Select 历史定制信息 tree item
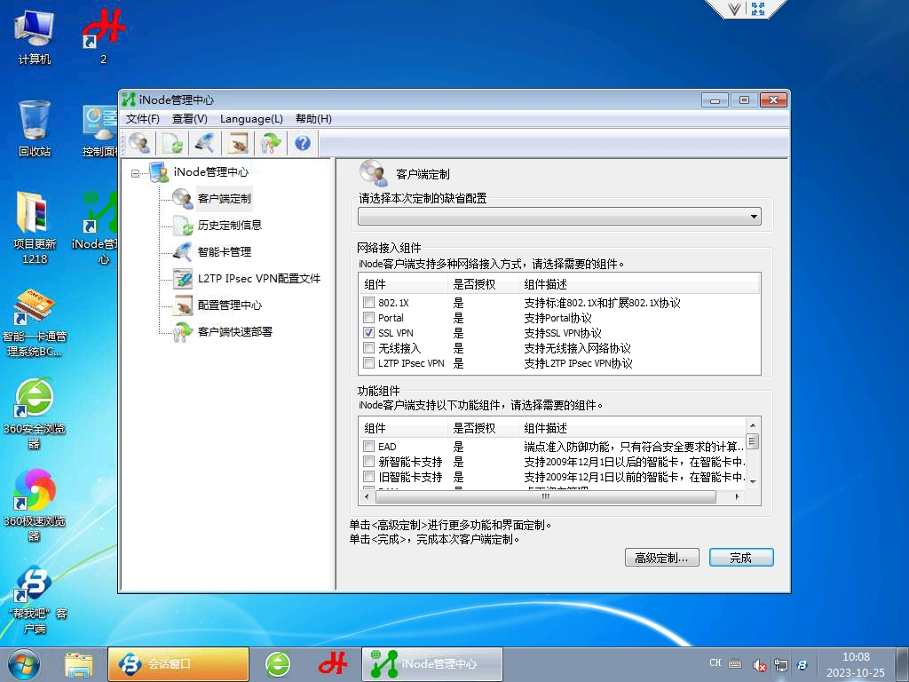 230,225
